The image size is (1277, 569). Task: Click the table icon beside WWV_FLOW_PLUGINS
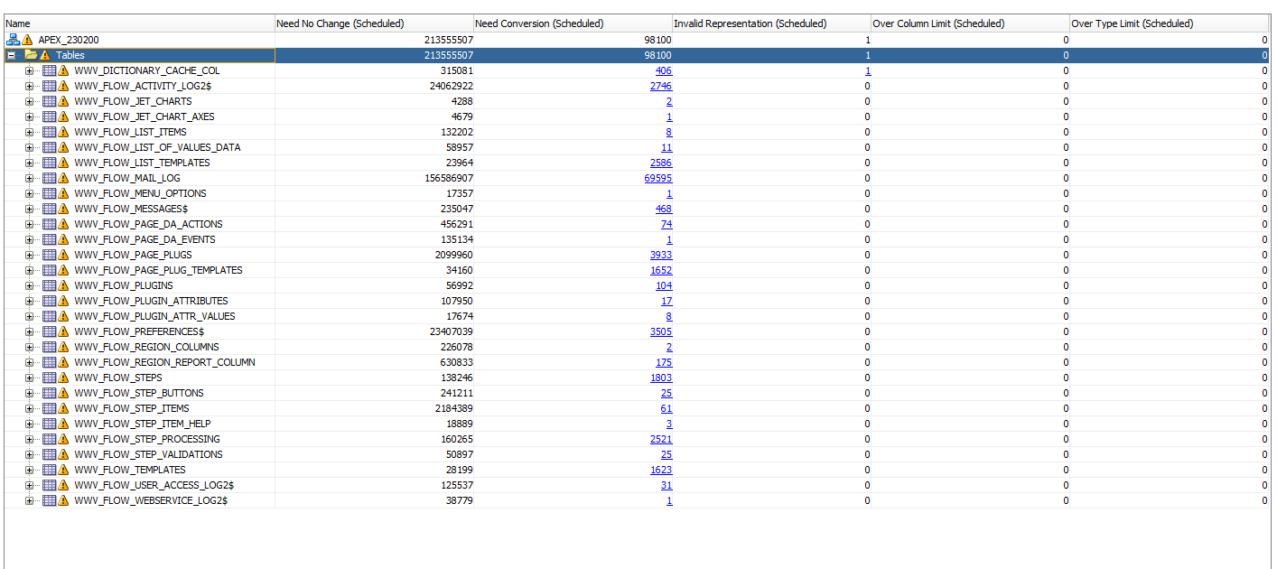click(x=49, y=285)
